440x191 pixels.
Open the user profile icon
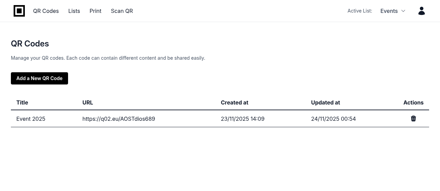(421, 11)
